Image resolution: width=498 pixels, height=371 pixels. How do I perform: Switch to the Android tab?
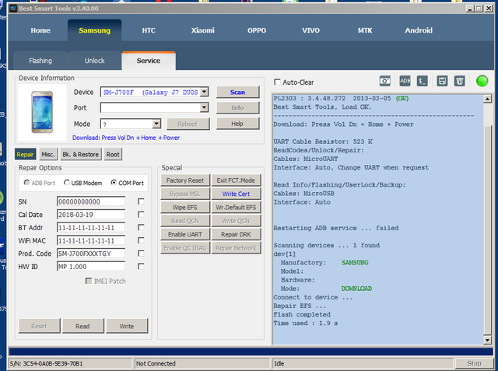pyautogui.click(x=419, y=30)
